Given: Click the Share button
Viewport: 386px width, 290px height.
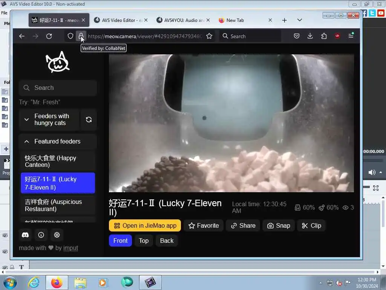Looking at the screenshot, I should pyautogui.click(x=243, y=226).
